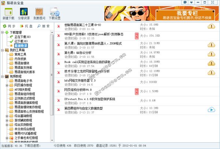Delete ZProtect.Pro entry with red X

click(x=59, y=100)
